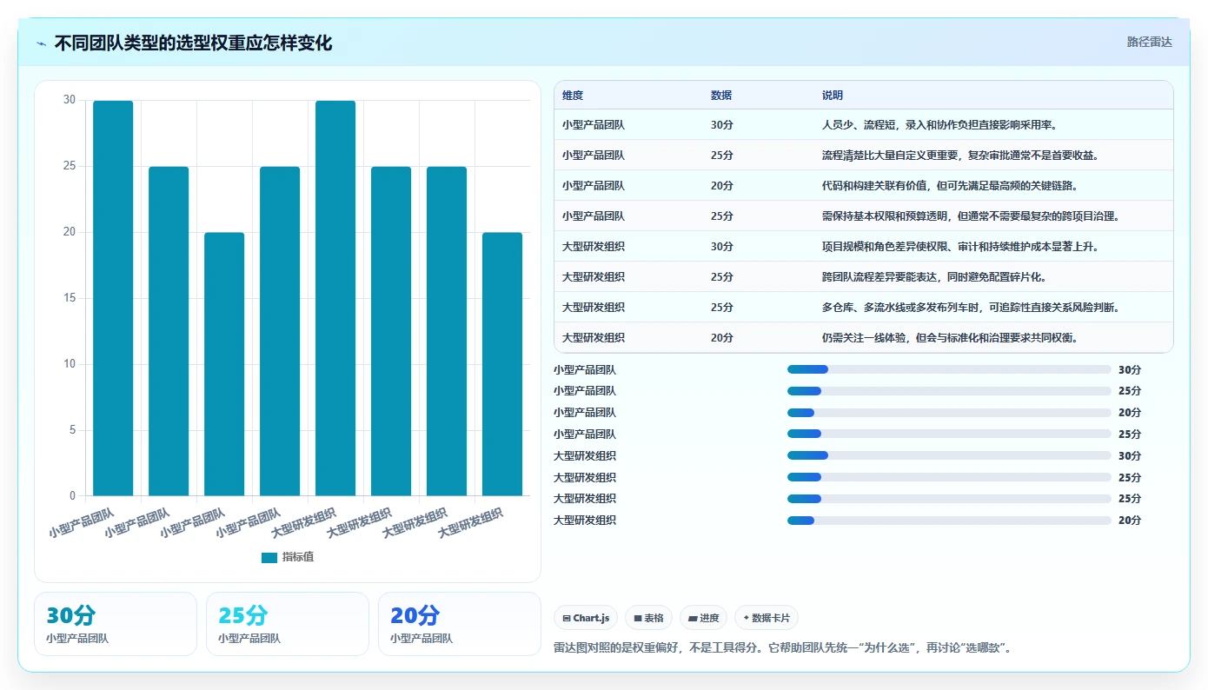Click the 小型产品团队 30分 progress bar
This screenshot has height=690, width=1208.
tap(949, 369)
